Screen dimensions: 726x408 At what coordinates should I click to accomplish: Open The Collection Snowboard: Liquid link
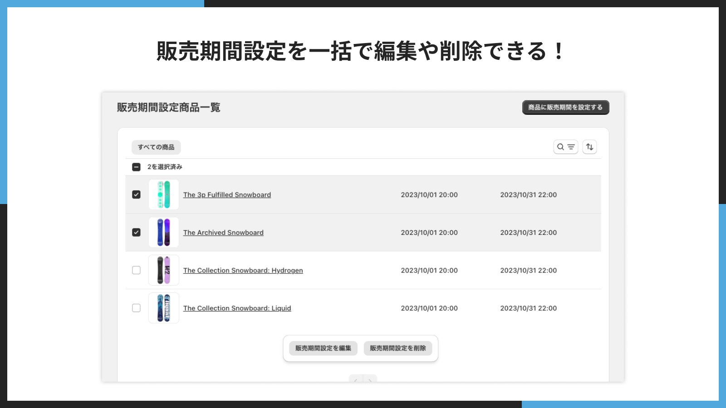pos(237,308)
